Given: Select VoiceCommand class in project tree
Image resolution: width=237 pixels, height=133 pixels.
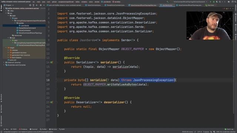Looking at the screenshot, I should click(24, 30).
